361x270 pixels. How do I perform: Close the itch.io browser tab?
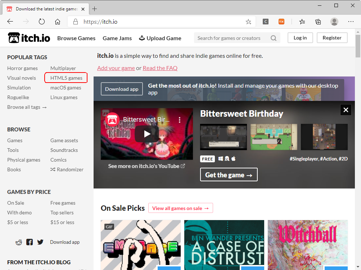83,9
